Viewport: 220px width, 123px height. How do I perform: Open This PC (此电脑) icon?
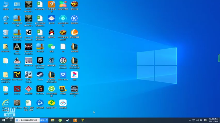pyautogui.click(x=5, y=6)
